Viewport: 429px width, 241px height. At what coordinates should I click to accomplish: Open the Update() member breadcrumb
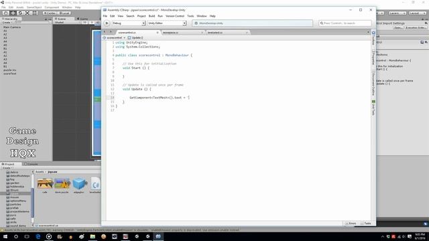[135, 37]
